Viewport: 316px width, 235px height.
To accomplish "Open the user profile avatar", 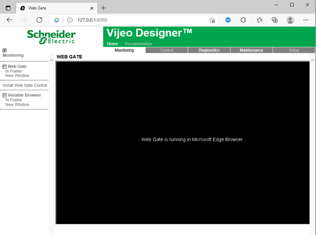I will (290, 20).
